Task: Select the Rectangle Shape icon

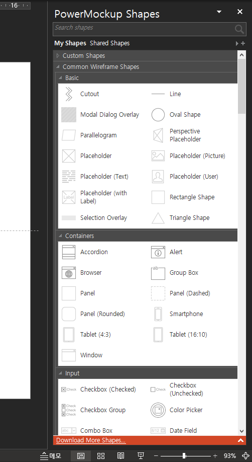Action: (158, 197)
